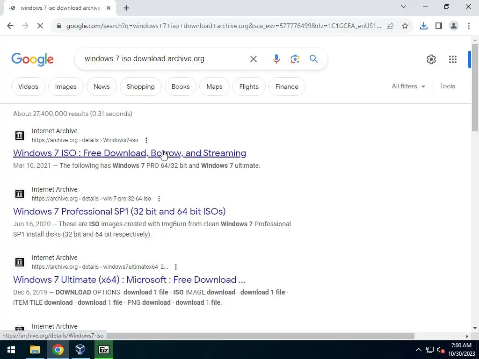Image resolution: width=479 pixels, height=359 pixels.
Task: Open Chrome three-dot menu
Action: click(469, 26)
